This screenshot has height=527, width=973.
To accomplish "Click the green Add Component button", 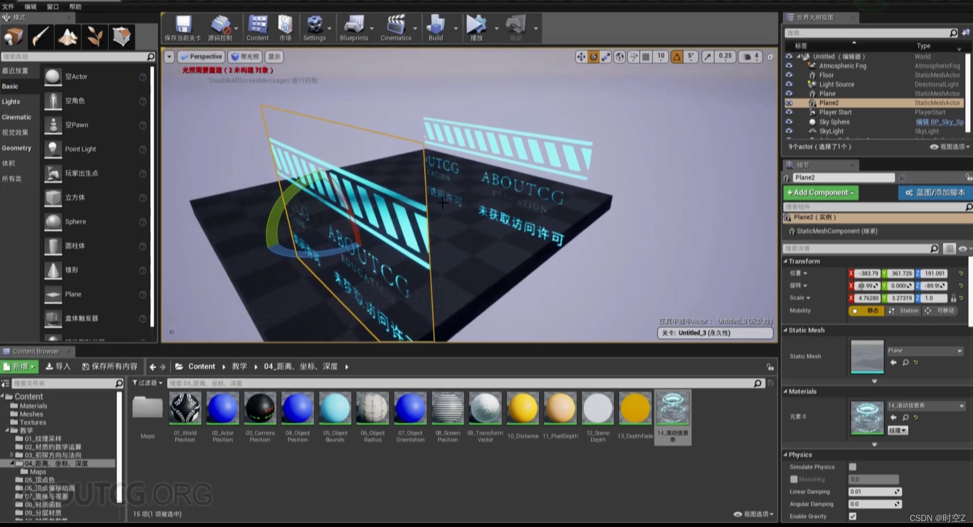I will [x=820, y=193].
